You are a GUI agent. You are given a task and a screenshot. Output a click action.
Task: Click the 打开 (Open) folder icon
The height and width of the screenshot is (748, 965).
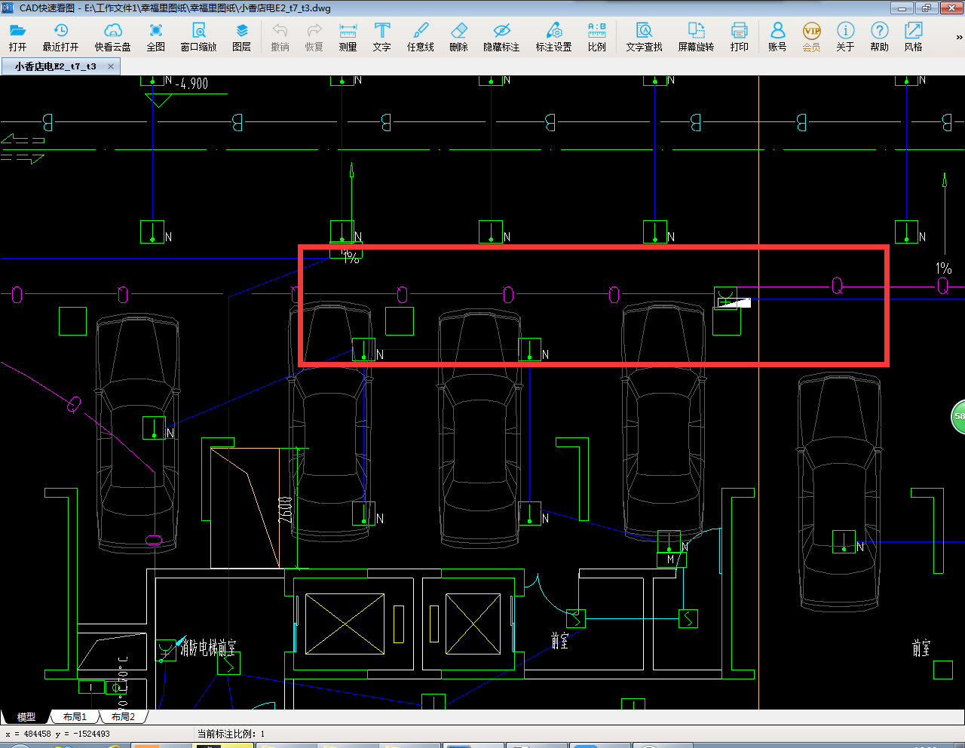(17, 37)
